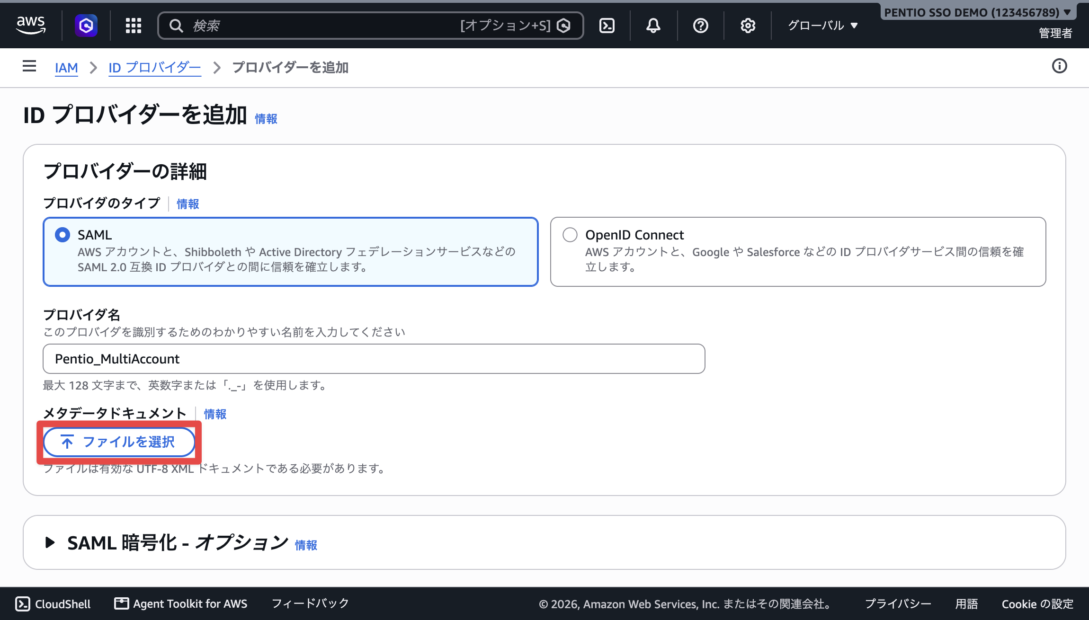Click the Agent Toolkit for AWS icon

[x=122, y=603]
